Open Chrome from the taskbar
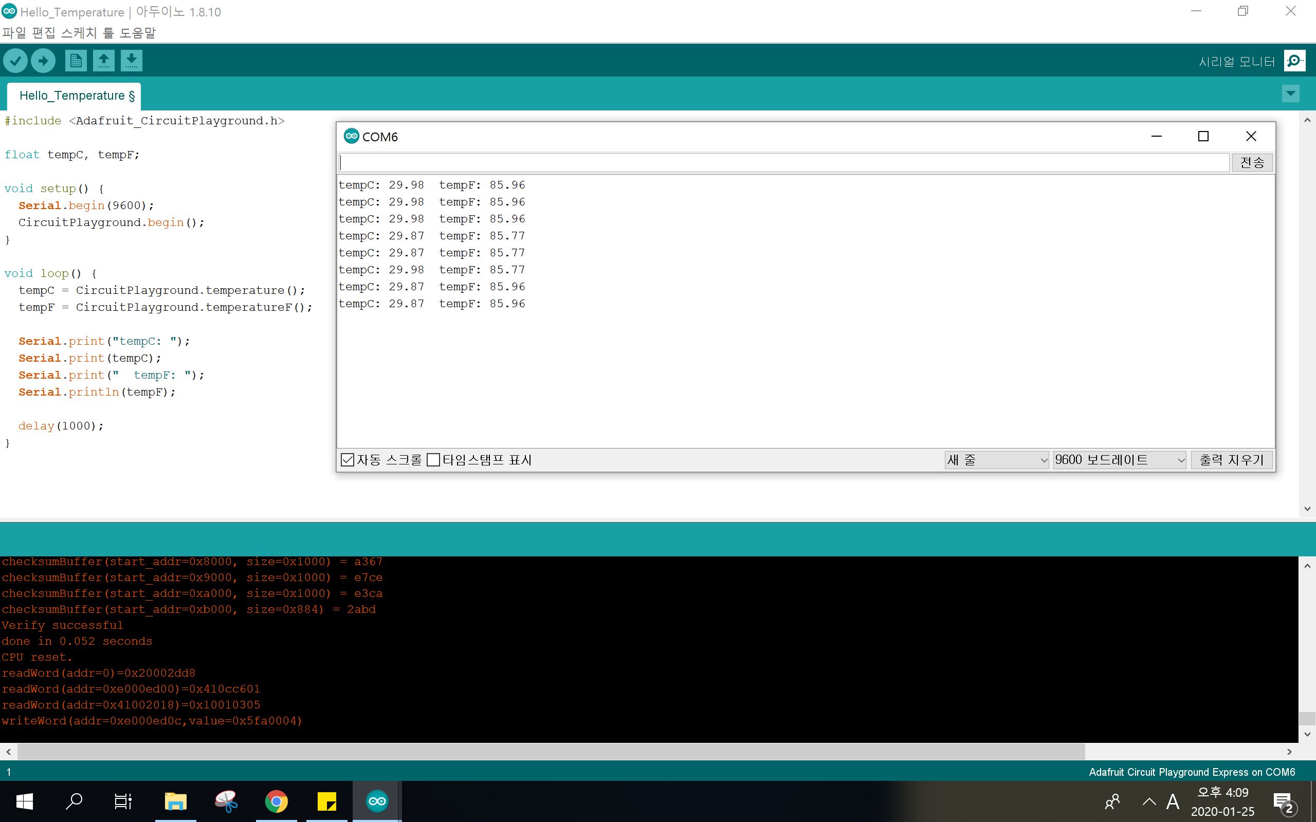The image size is (1316, 822). coord(276,801)
